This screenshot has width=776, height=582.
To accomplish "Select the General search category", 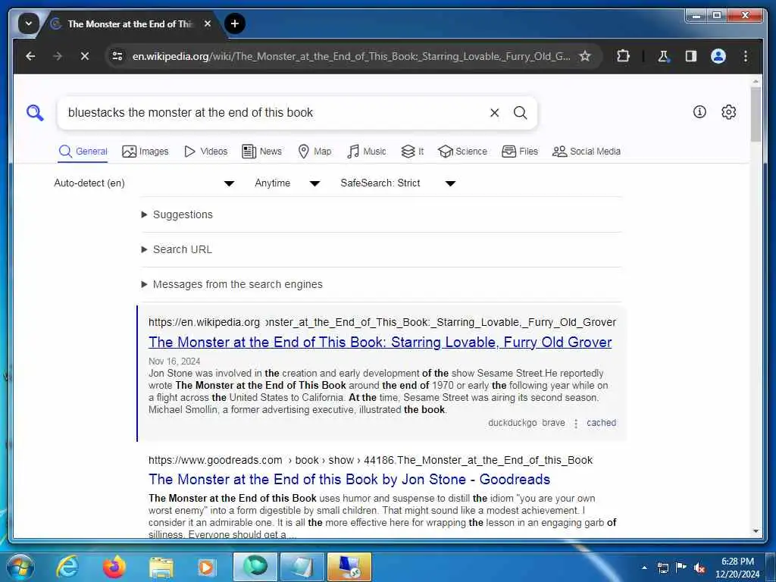I will coord(83,152).
